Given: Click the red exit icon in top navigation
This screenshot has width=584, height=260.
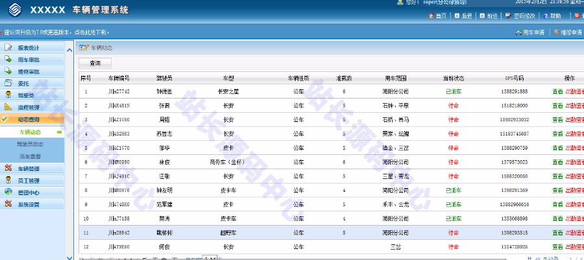Looking at the screenshot, I should point(578,16).
